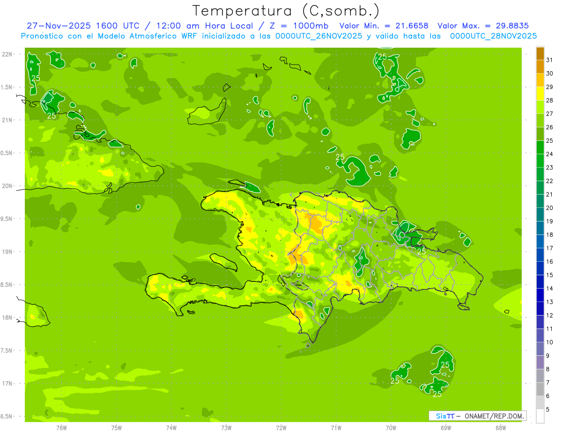Click the "75W" longitude label
Screen dimensions: 562x434
pos(117,427)
